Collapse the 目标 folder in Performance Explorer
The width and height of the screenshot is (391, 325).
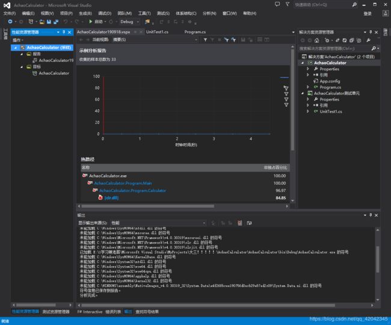tap(22, 67)
